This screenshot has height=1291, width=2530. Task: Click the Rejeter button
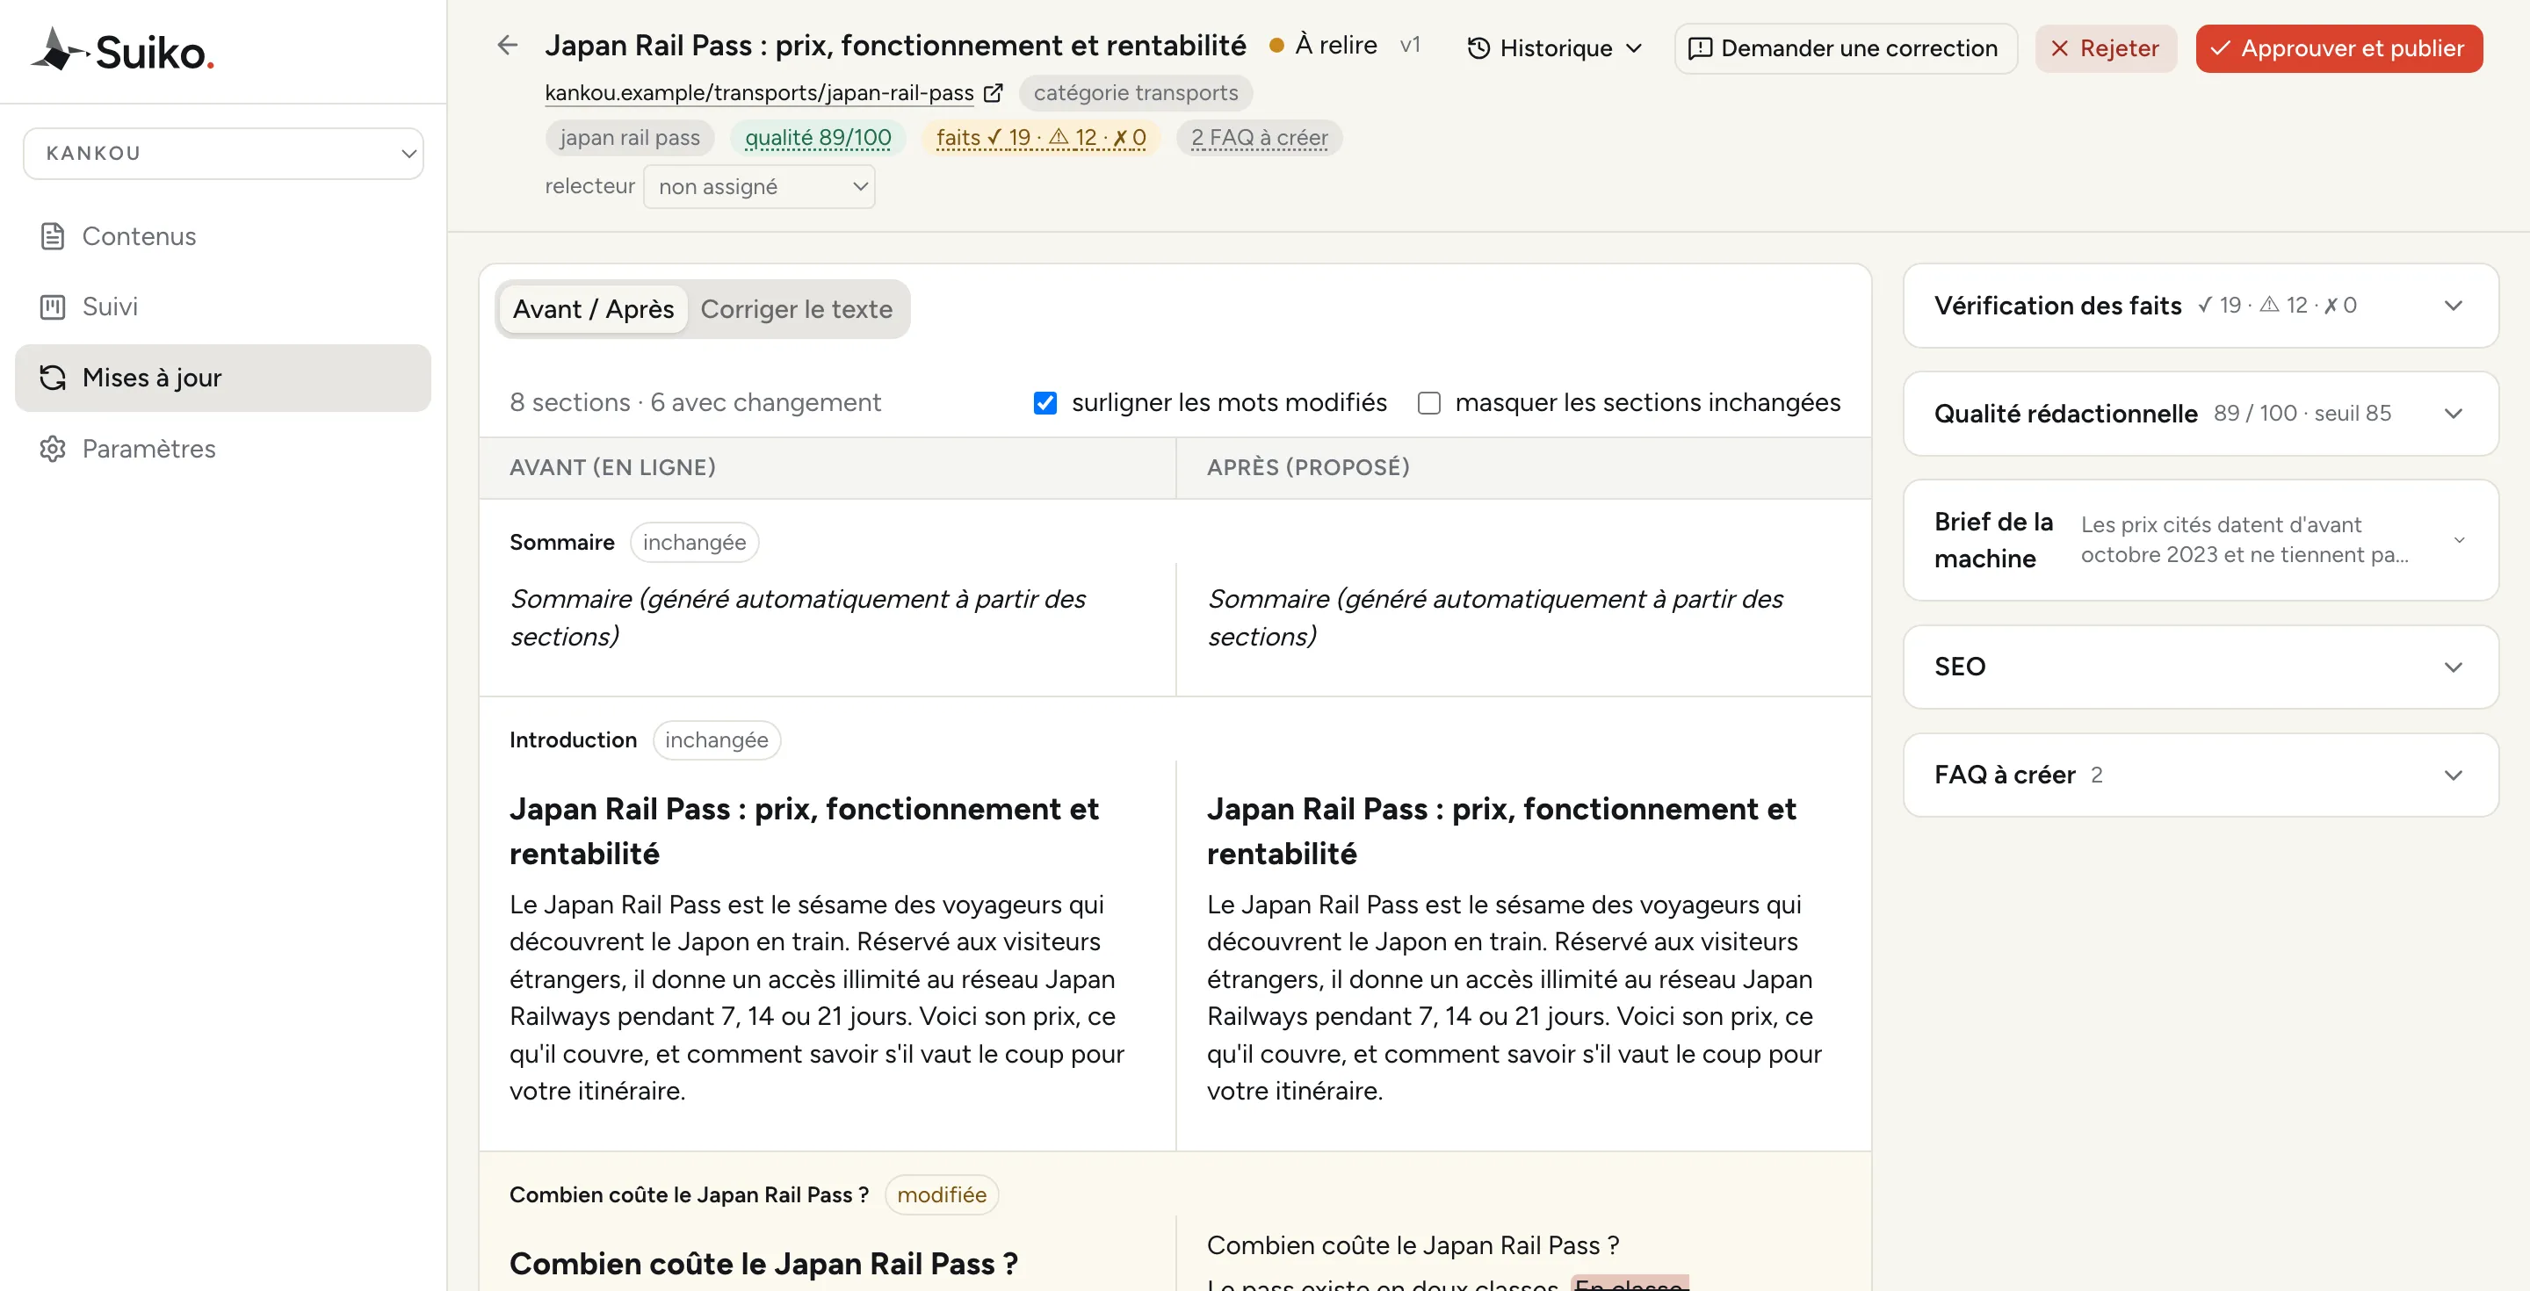2105,48
